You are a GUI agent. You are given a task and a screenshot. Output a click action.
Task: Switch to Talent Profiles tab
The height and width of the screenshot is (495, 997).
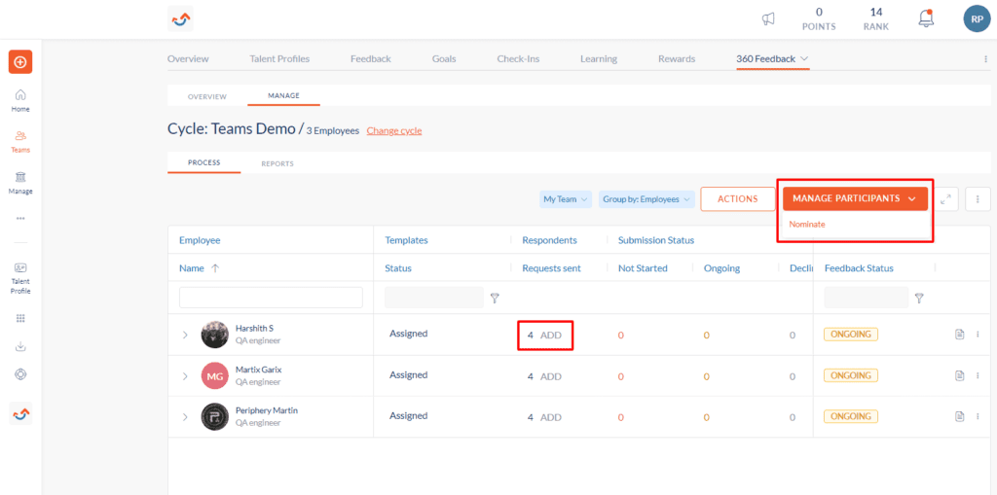coord(279,58)
